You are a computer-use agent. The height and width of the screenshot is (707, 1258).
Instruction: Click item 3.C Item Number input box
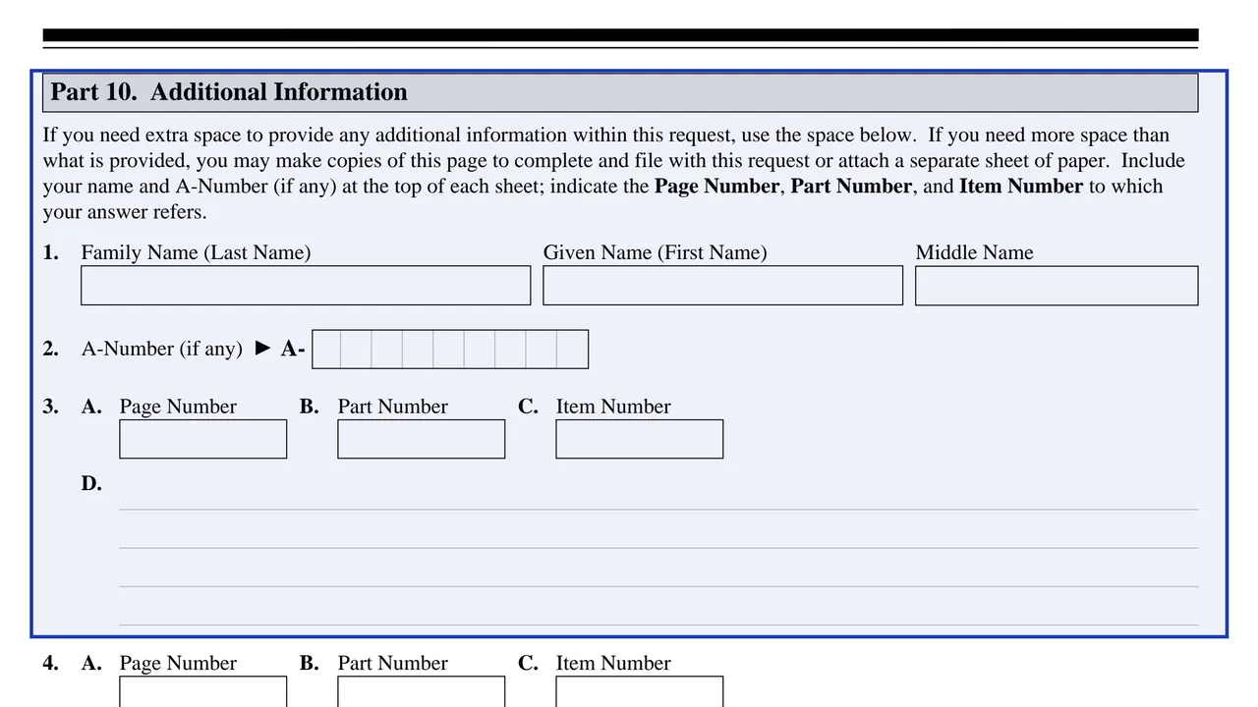(x=640, y=439)
